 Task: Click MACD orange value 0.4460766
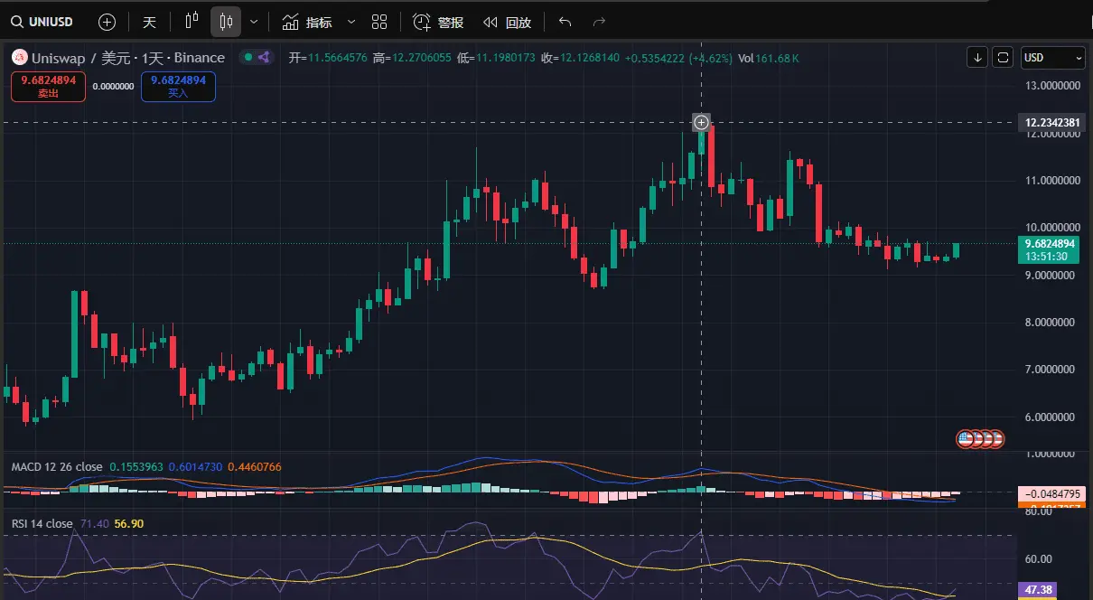click(x=255, y=467)
